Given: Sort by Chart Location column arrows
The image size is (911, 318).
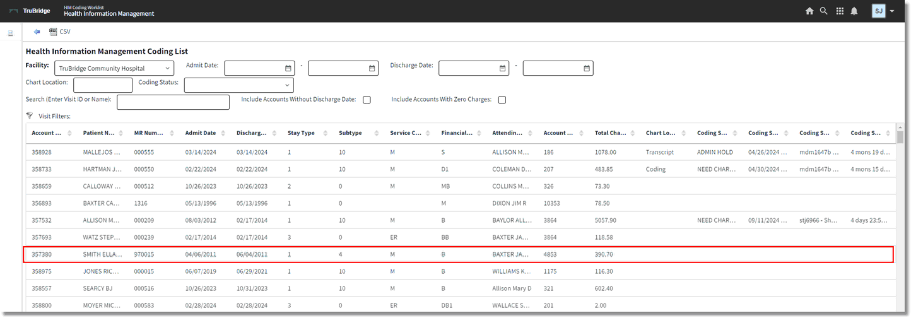Looking at the screenshot, I should (683, 133).
